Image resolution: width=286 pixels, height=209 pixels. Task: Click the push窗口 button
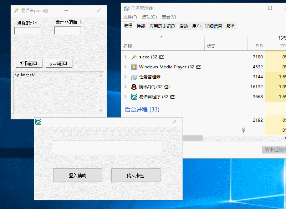[59, 63]
